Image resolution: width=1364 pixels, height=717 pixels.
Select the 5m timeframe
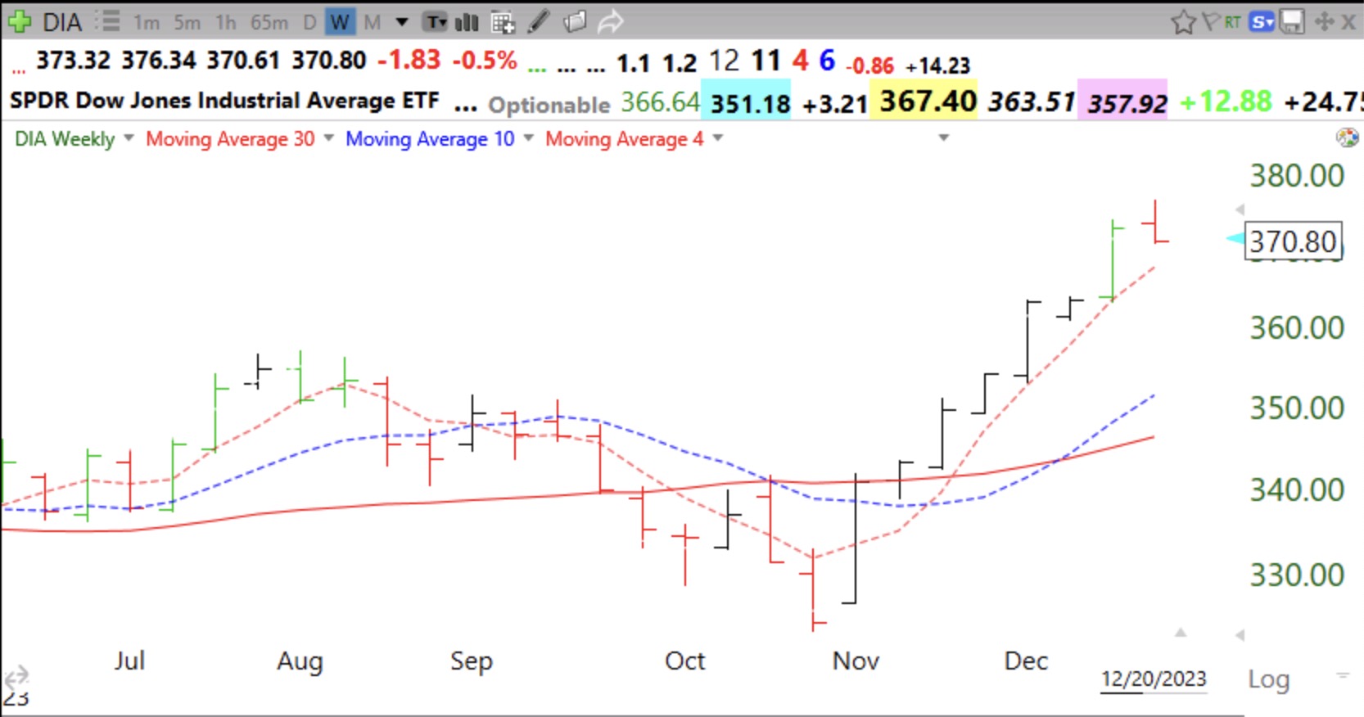187,22
